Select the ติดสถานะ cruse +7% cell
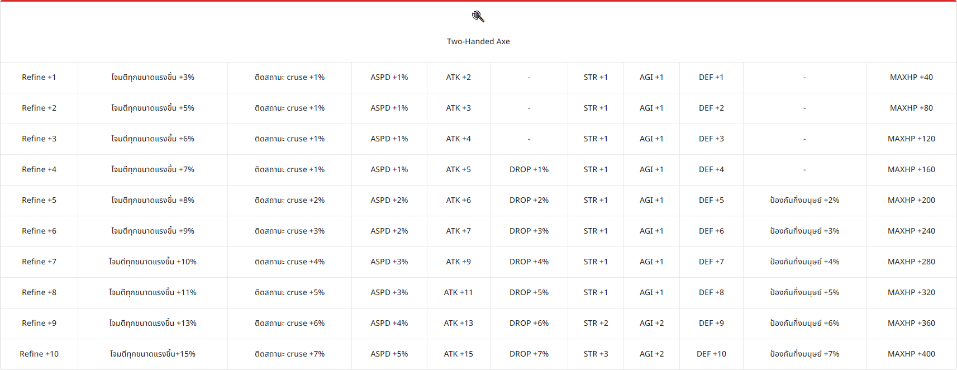This screenshot has height=370, width=957. pyautogui.click(x=289, y=354)
